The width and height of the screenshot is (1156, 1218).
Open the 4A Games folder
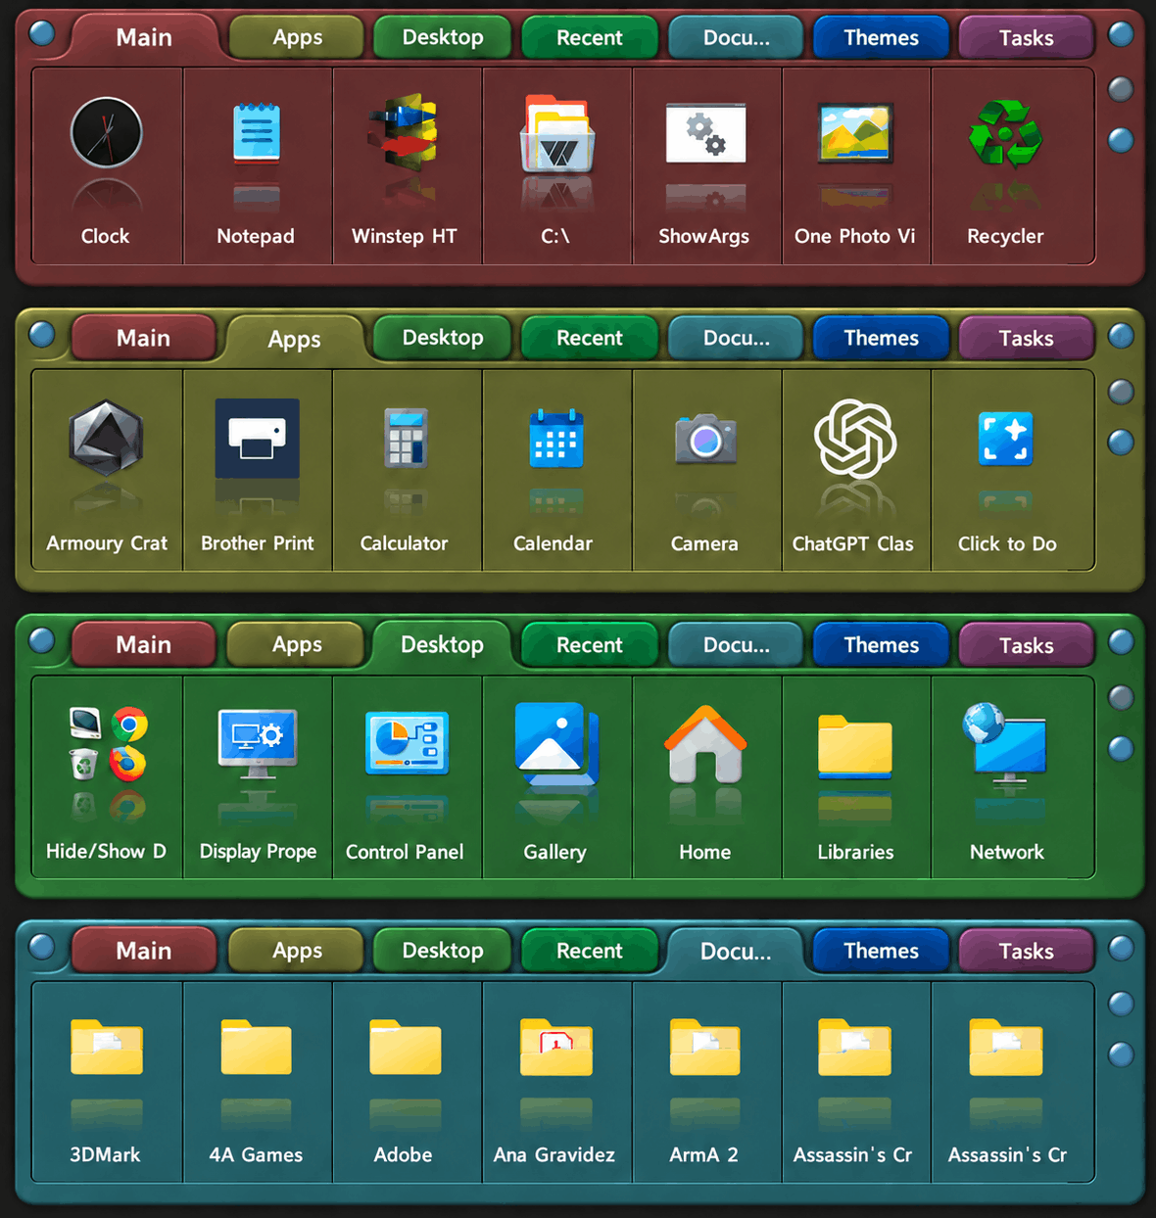tap(257, 1048)
